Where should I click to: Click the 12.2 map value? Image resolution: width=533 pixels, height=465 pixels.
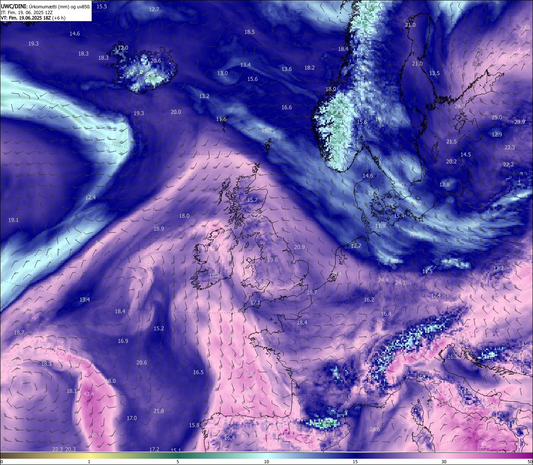click(498, 268)
